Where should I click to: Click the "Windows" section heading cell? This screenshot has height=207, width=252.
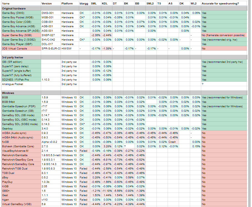point(21,93)
